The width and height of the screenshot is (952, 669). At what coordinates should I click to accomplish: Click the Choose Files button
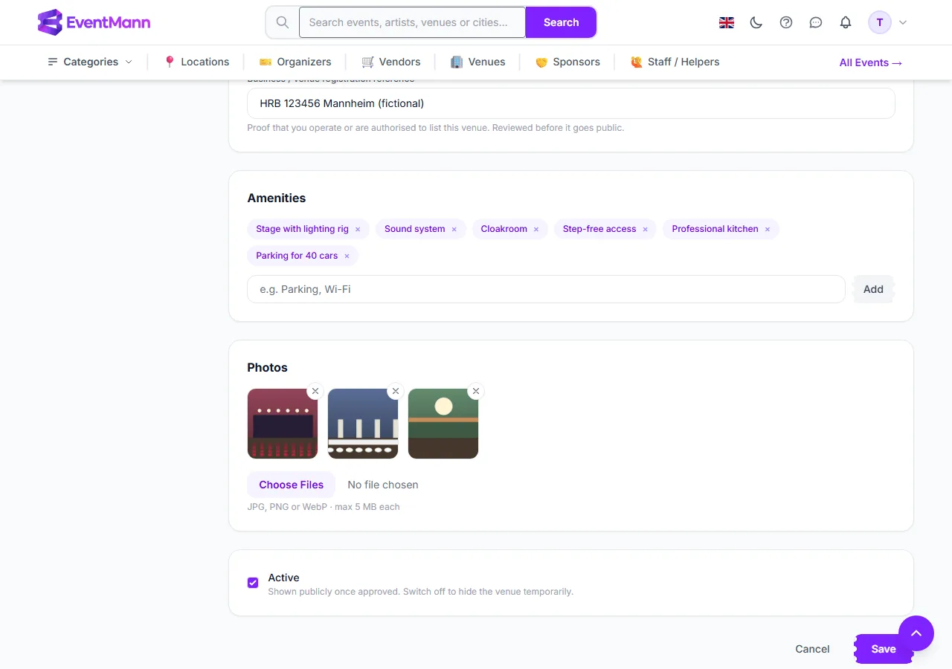click(x=292, y=485)
